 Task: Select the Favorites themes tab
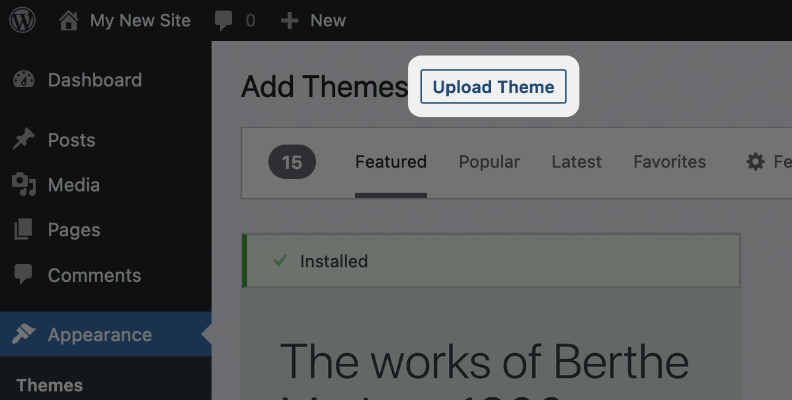(670, 162)
